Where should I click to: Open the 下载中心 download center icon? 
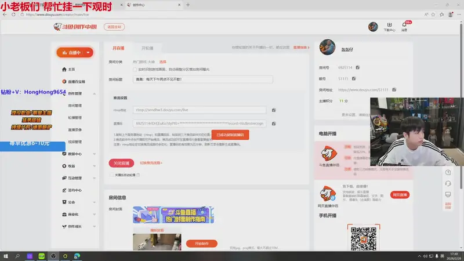(389, 26)
